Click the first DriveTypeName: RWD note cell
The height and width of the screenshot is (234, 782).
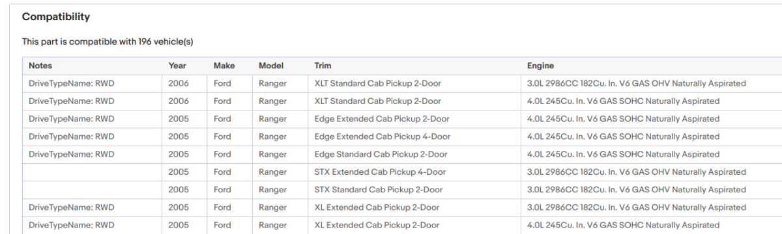click(92, 83)
